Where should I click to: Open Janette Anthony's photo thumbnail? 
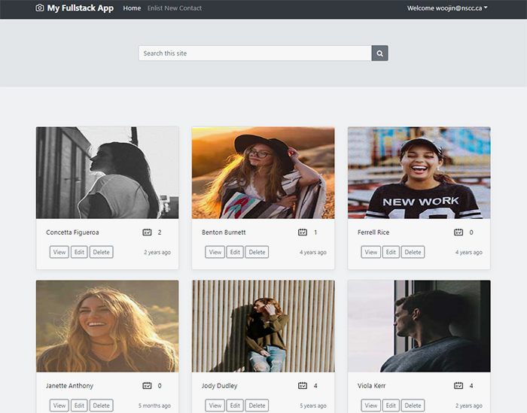tap(107, 326)
